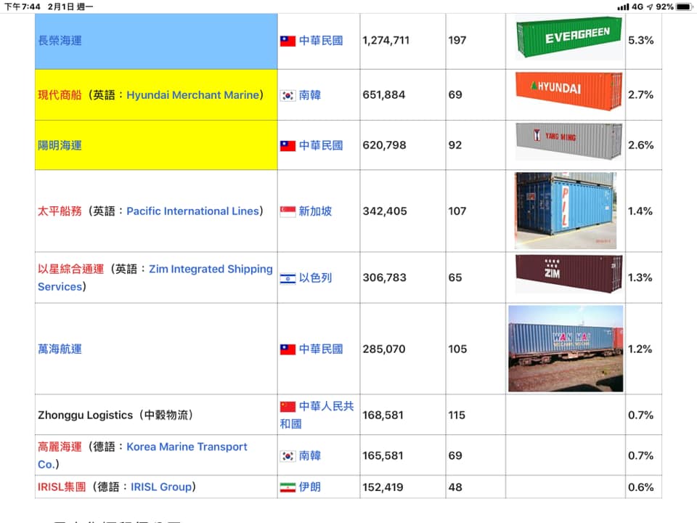Open the 現代商船 red link
Screen dimensions: 697x523
coord(60,94)
